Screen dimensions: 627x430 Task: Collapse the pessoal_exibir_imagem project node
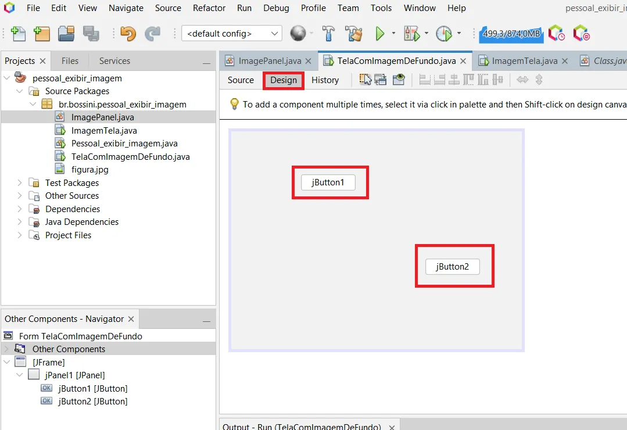[x=7, y=78]
